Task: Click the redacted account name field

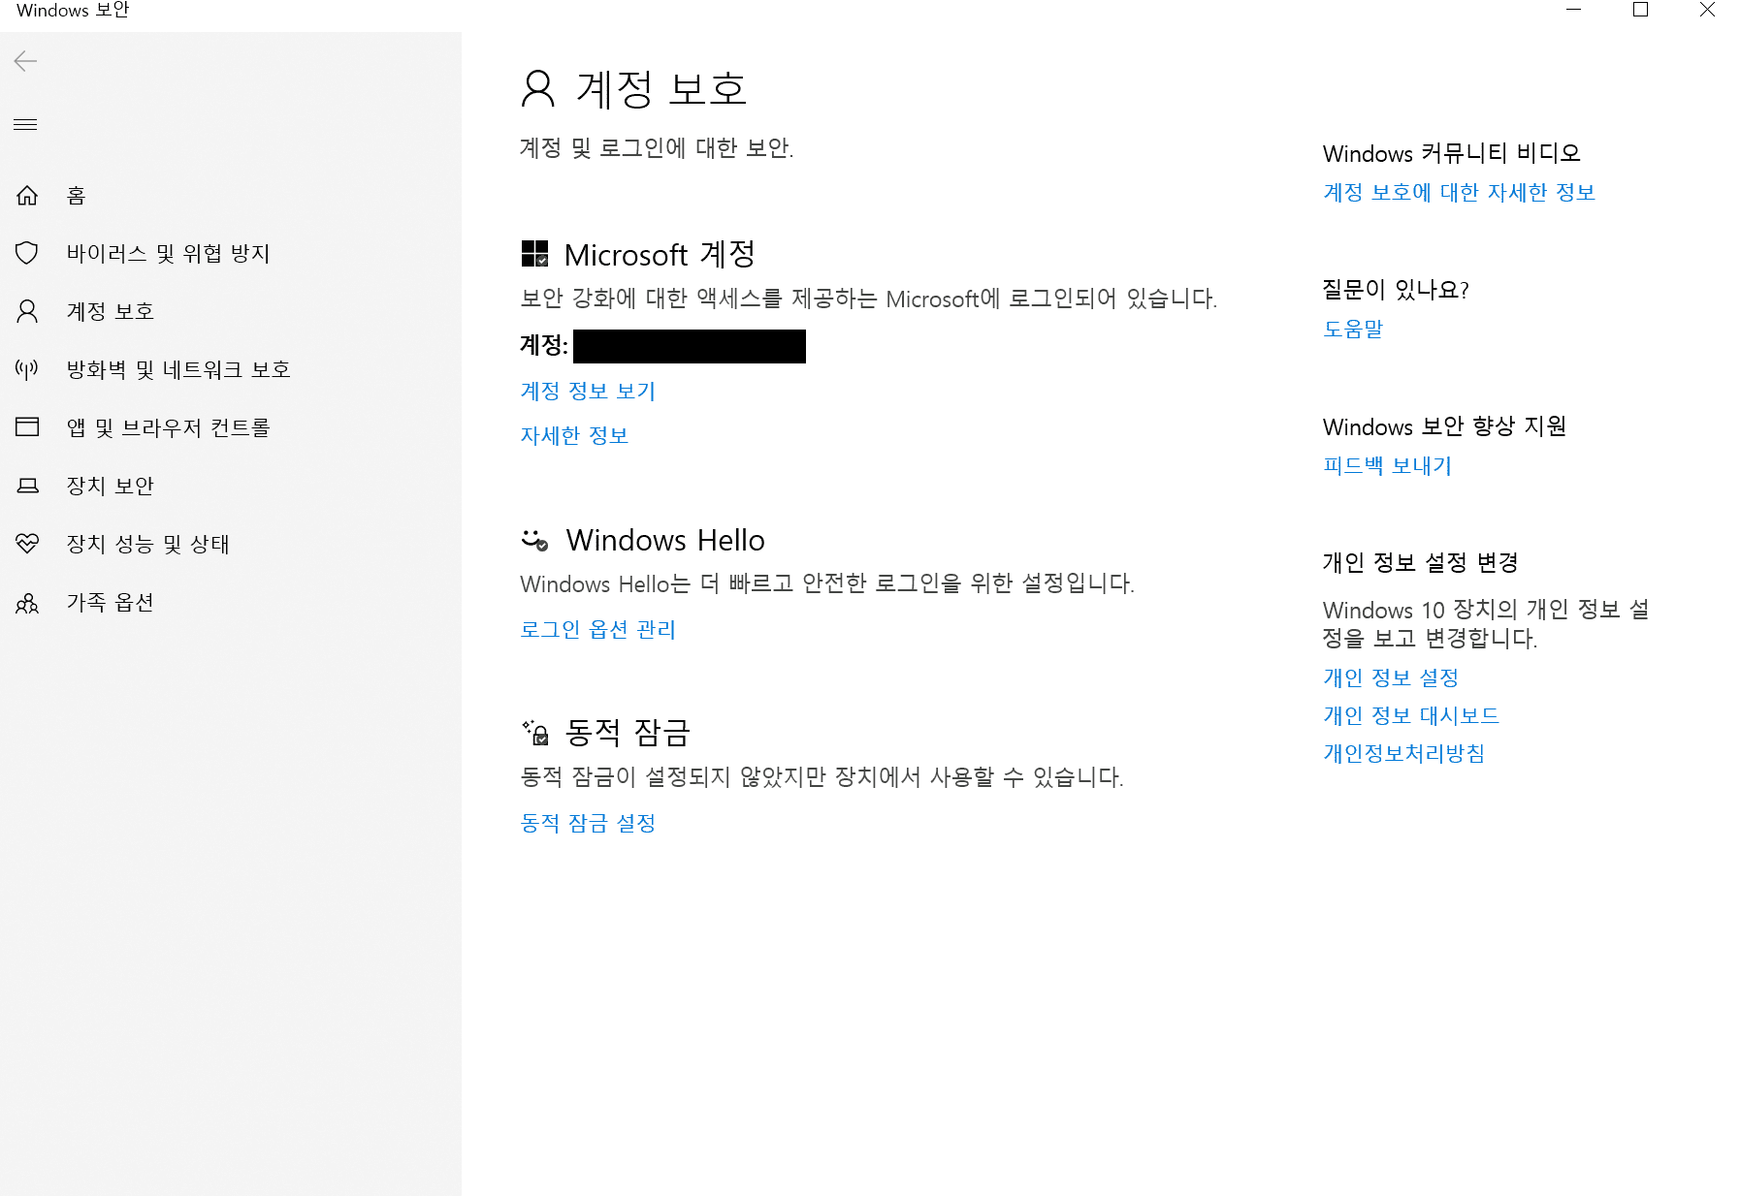Action: click(x=690, y=346)
